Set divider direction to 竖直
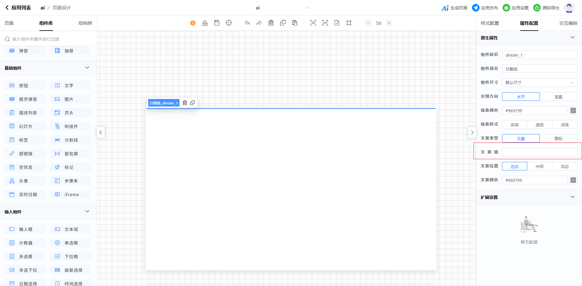 tap(558, 97)
